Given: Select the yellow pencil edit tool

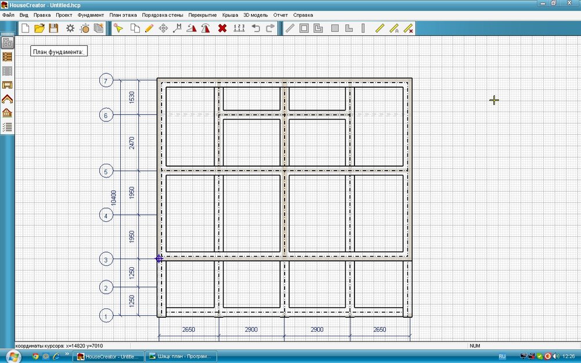Looking at the screenshot, I should tap(149, 28).
